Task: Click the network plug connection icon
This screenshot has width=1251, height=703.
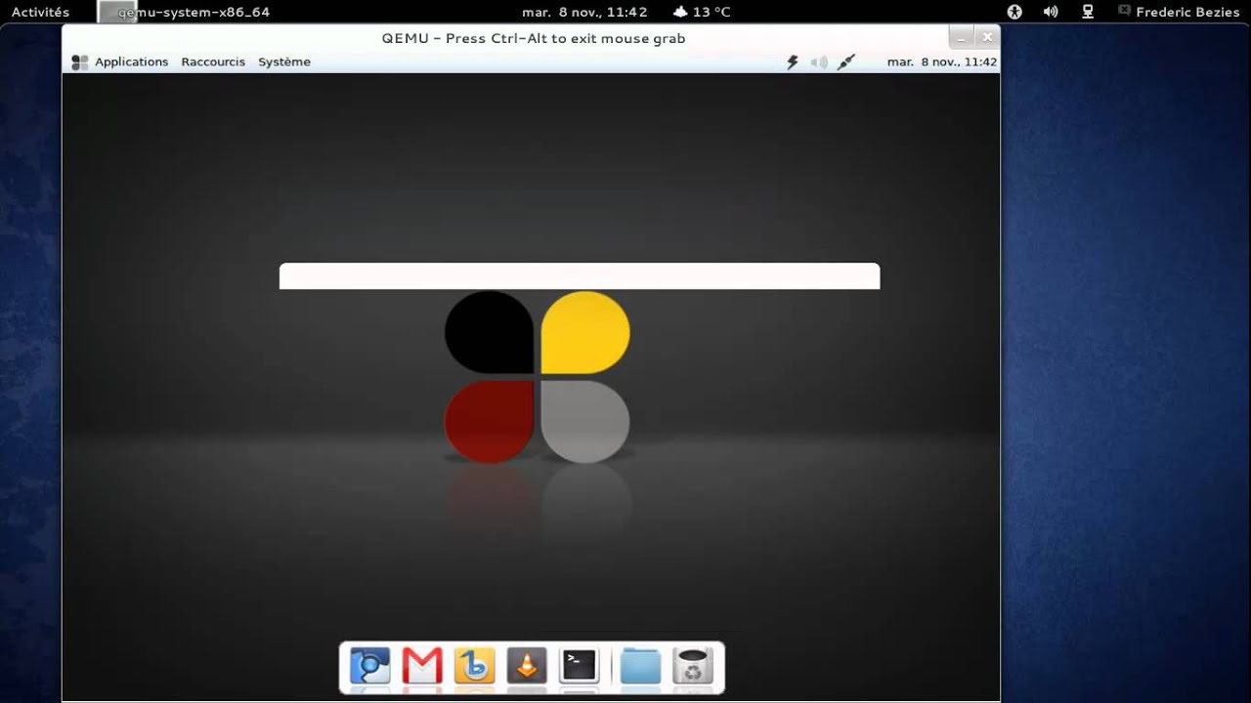Action: point(846,62)
